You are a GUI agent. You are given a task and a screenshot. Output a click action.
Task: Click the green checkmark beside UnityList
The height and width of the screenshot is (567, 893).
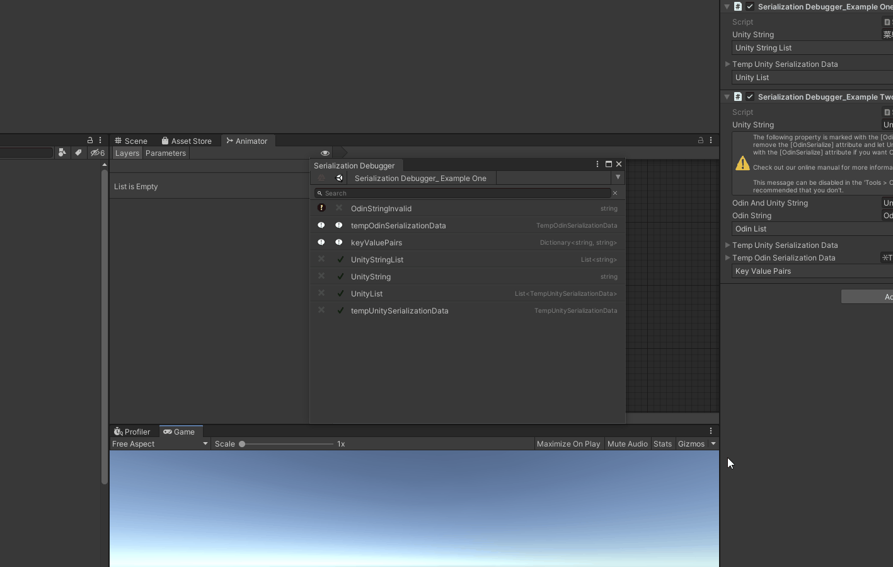pyautogui.click(x=340, y=293)
